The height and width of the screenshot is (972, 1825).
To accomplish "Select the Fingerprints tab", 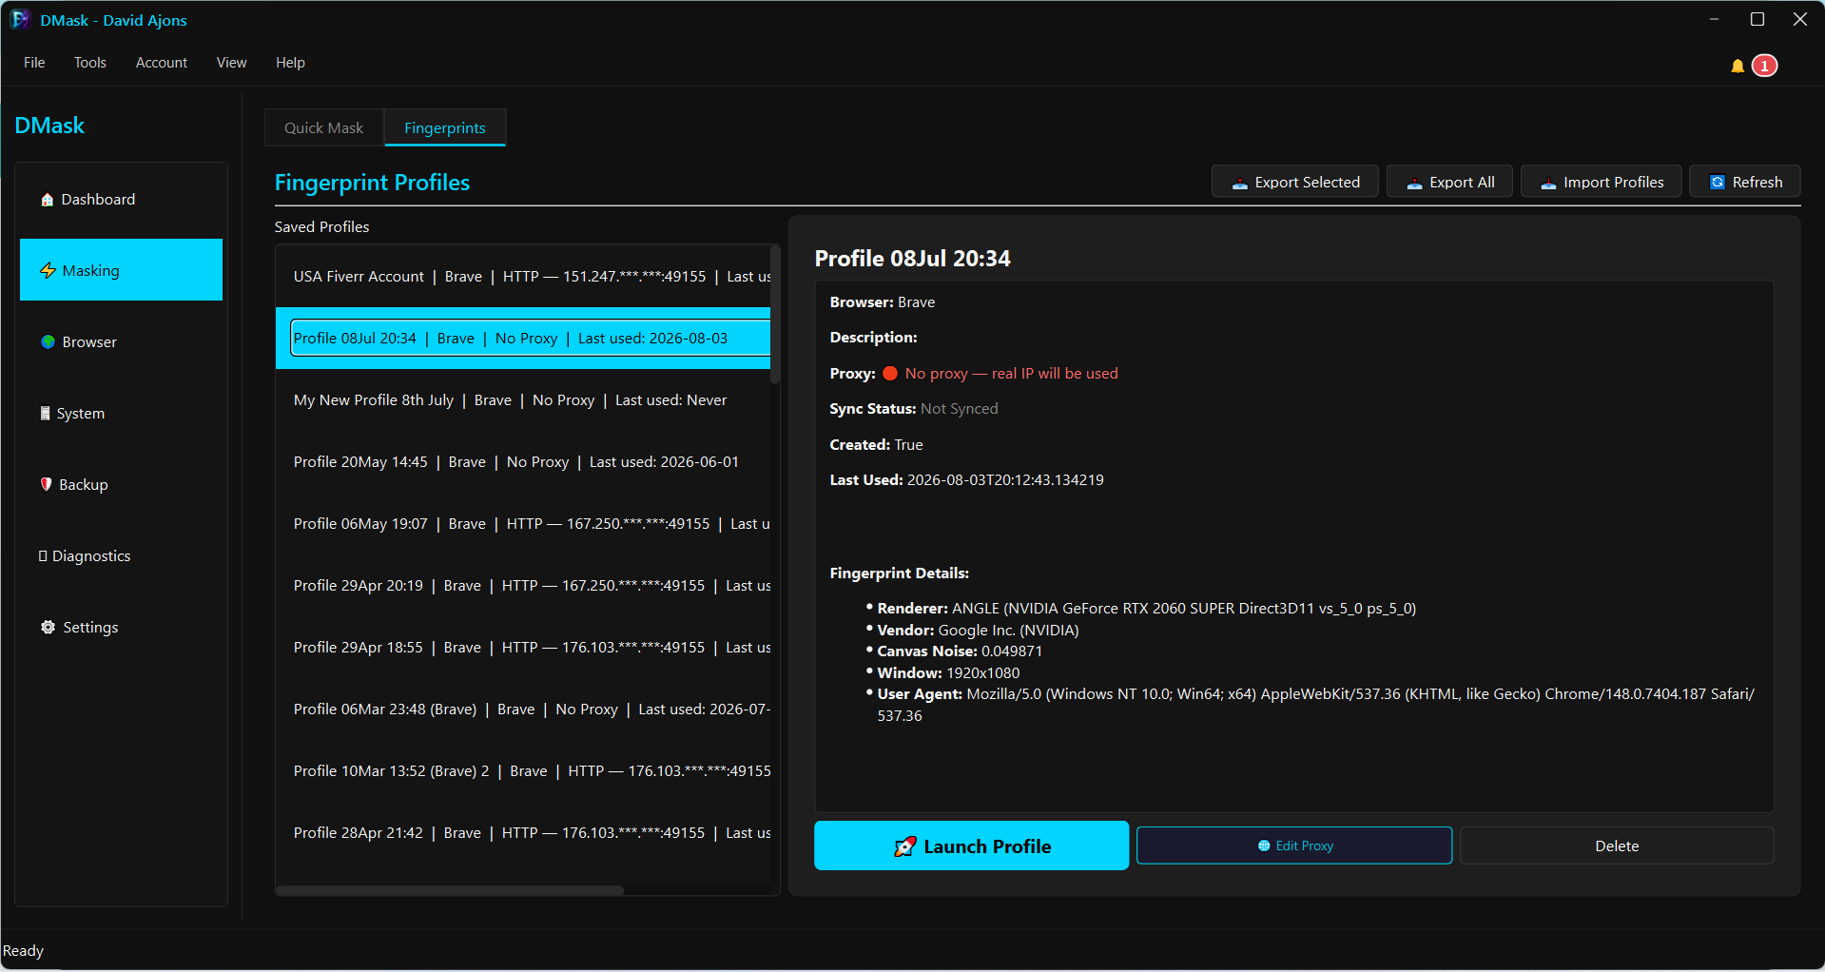I will tap(444, 128).
